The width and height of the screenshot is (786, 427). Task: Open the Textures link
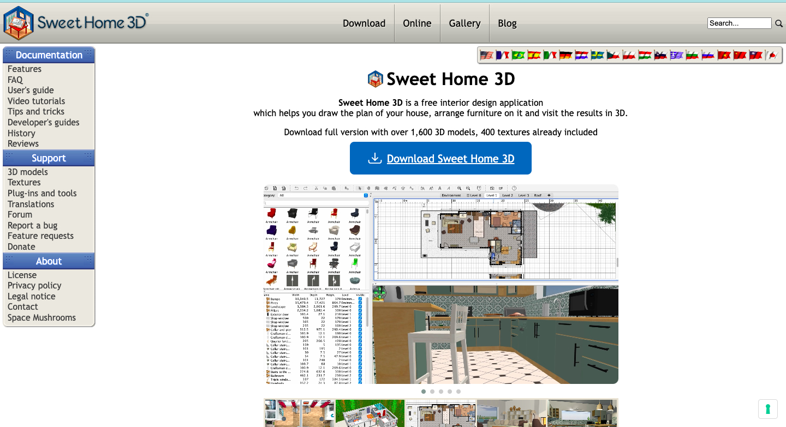tap(24, 182)
